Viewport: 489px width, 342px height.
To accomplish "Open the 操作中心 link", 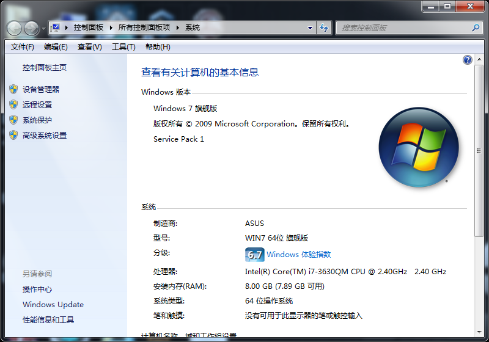I will tap(37, 289).
